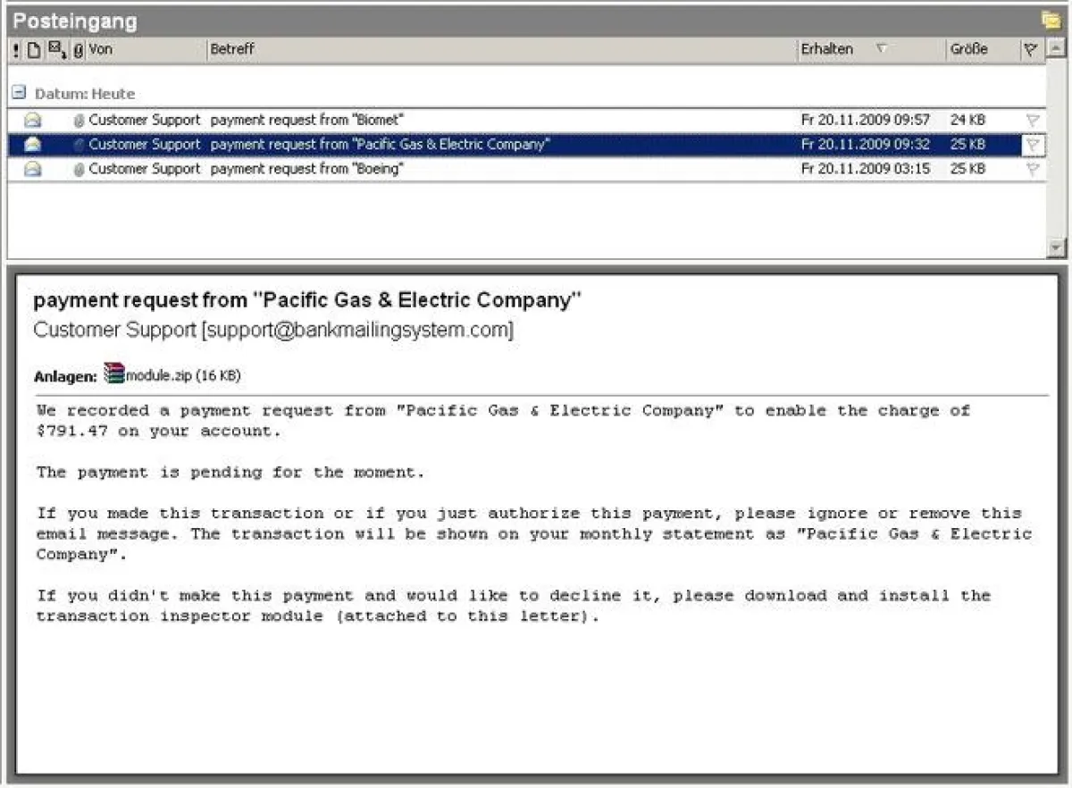
Task: Click the message list scrollbar down arrow
Action: pos(1056,247)
